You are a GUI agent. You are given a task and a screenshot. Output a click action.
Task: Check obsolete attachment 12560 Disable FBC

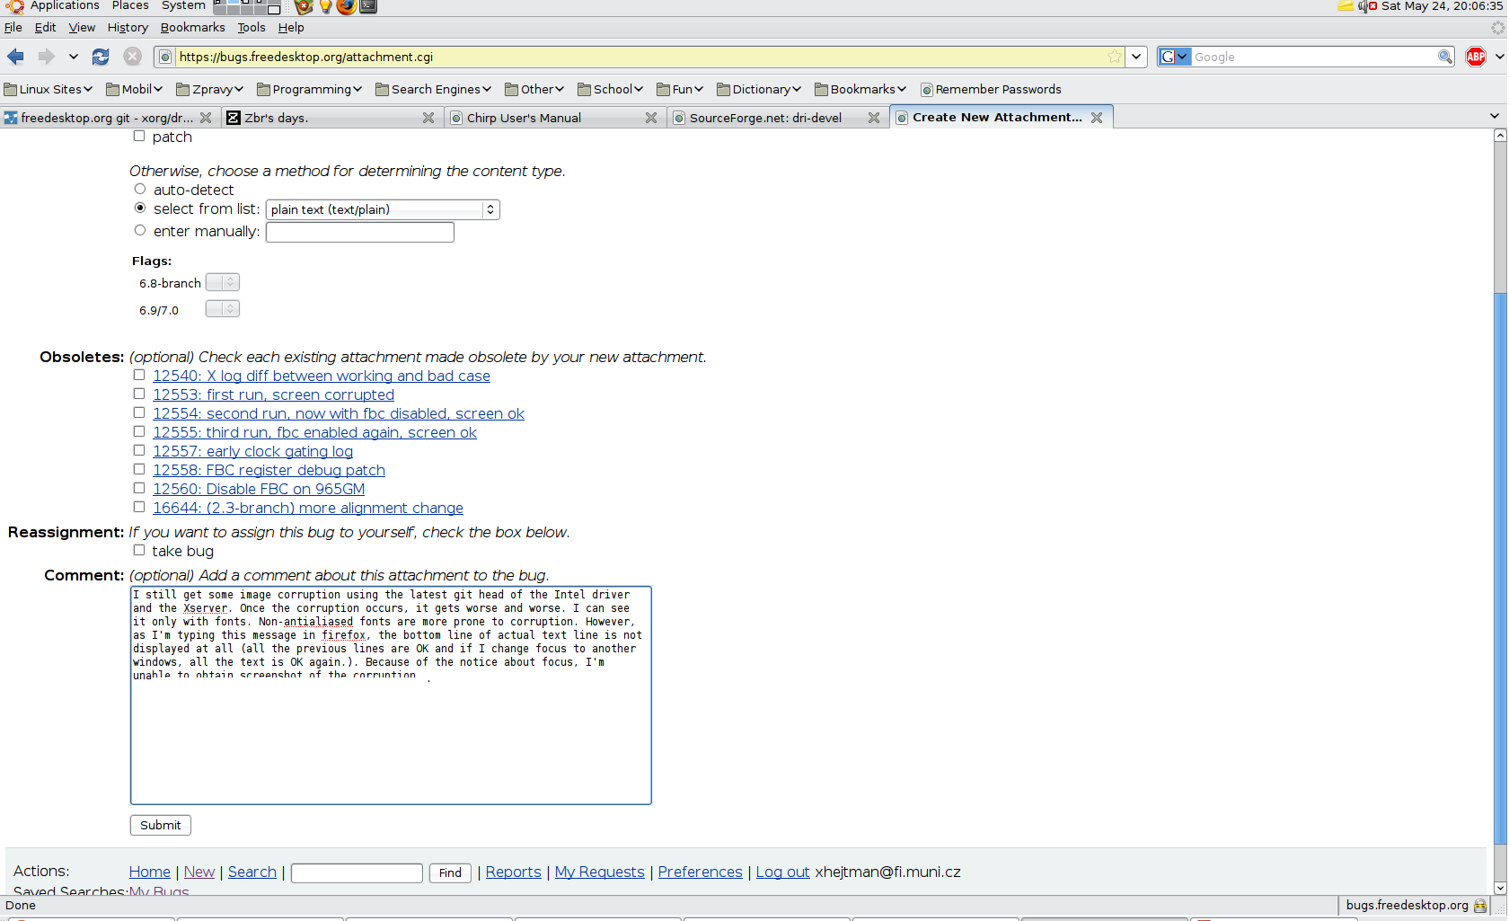[x=139, y=489]
